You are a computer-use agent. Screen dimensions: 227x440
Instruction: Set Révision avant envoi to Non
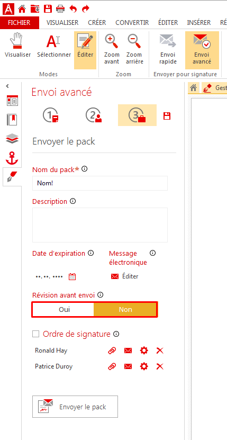click(x=125, y=310)
